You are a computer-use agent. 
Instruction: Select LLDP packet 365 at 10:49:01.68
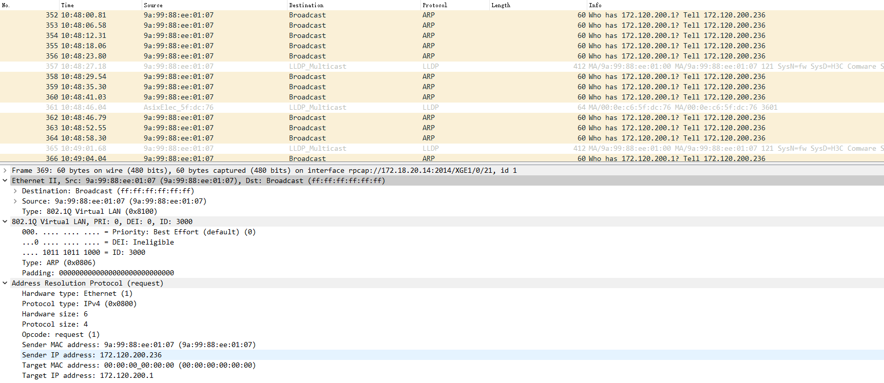coord(442,149)
